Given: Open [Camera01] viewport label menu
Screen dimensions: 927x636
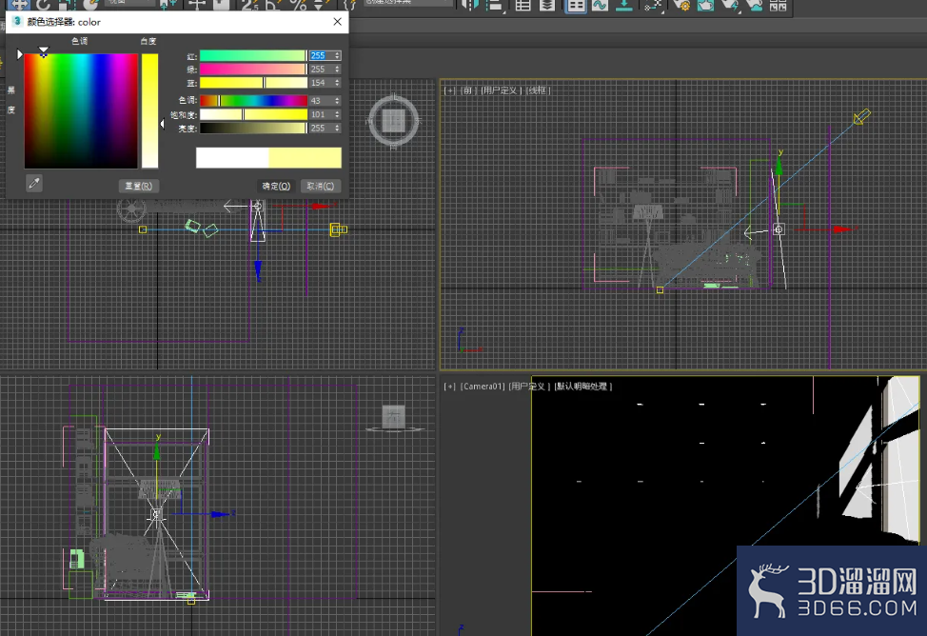Looking at the screenshot, I should coord(483,387).
